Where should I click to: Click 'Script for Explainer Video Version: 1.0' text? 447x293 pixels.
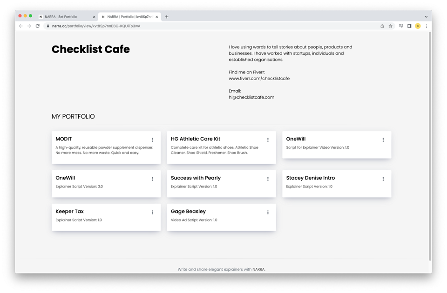(318, 147)
